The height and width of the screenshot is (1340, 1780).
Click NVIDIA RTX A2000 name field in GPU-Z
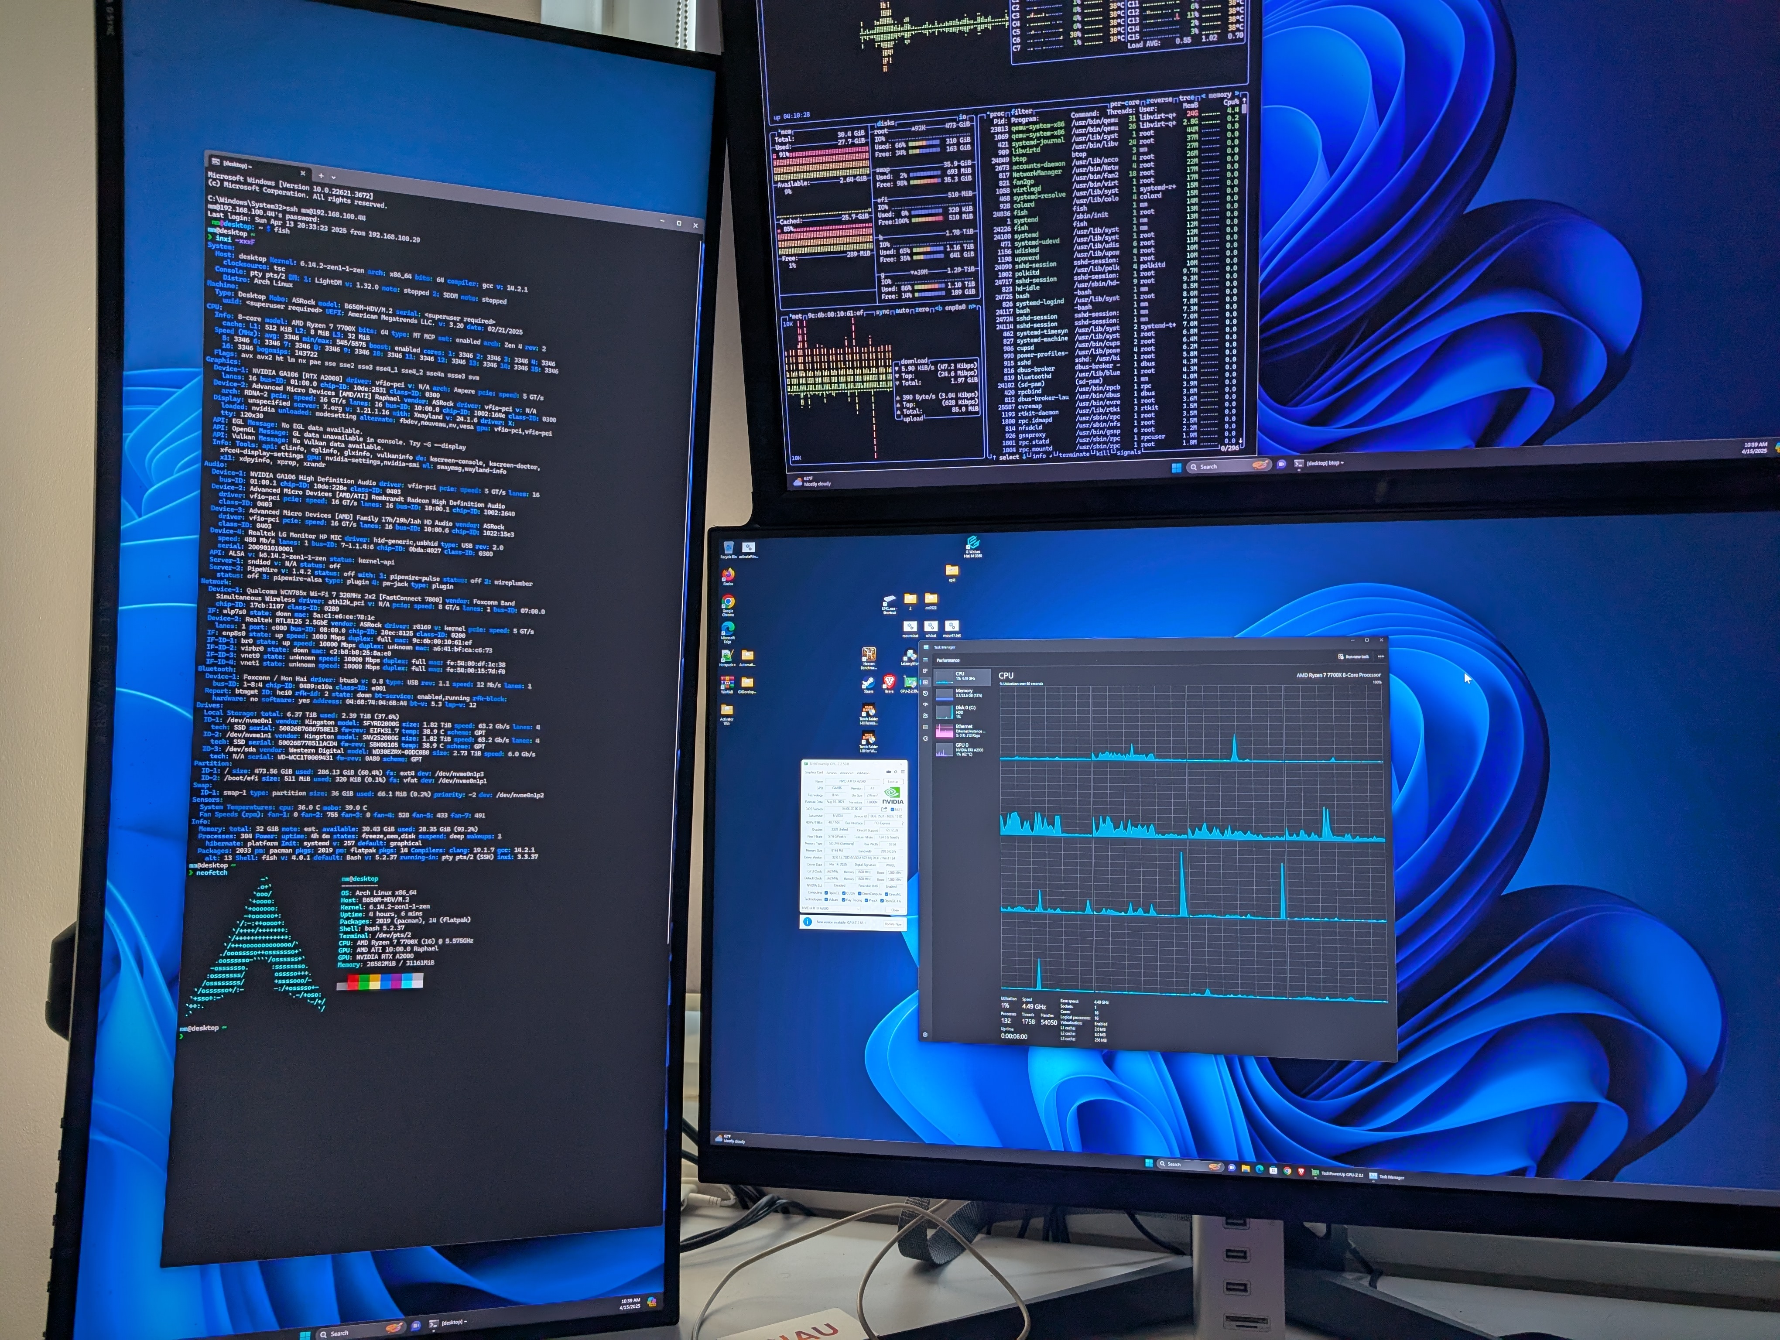click(853, 782)
